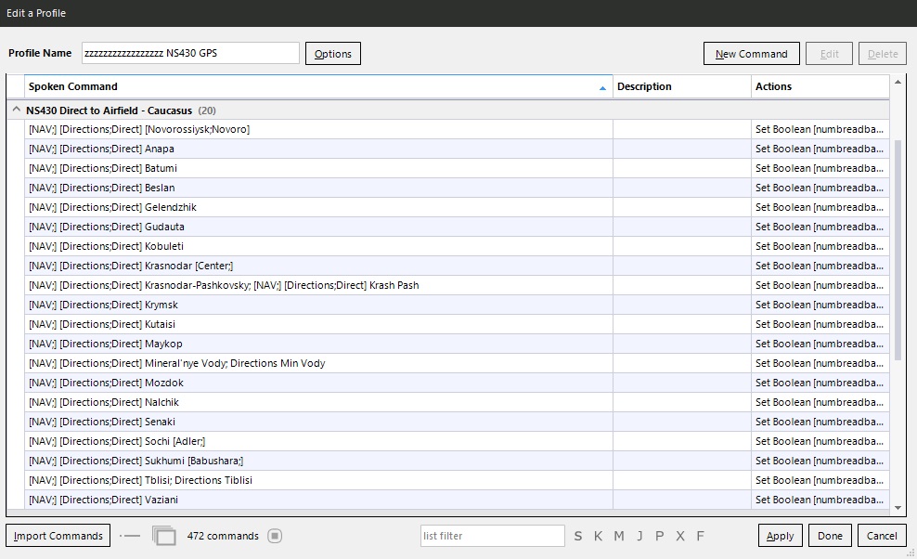Viewport: 917px width, 559px height.
Task: Open the Options button menu
Action: pyautogui.click(x=332, y=54)
